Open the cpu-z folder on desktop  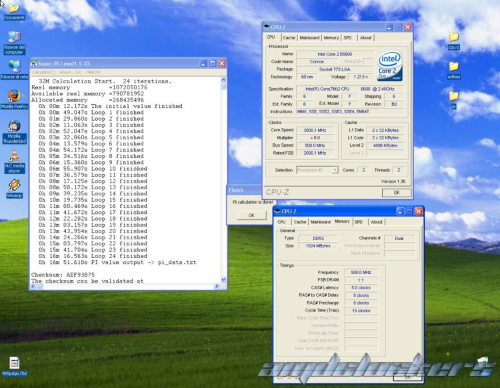453,37
